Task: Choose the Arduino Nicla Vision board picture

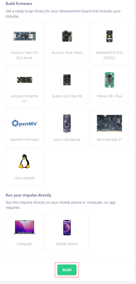Action: tap(67, 36)
